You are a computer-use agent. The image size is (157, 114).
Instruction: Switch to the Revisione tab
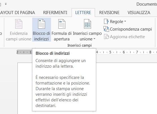109,13
